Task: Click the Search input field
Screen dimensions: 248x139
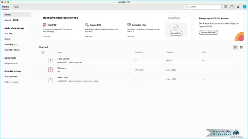Action: tap(203, 7)
